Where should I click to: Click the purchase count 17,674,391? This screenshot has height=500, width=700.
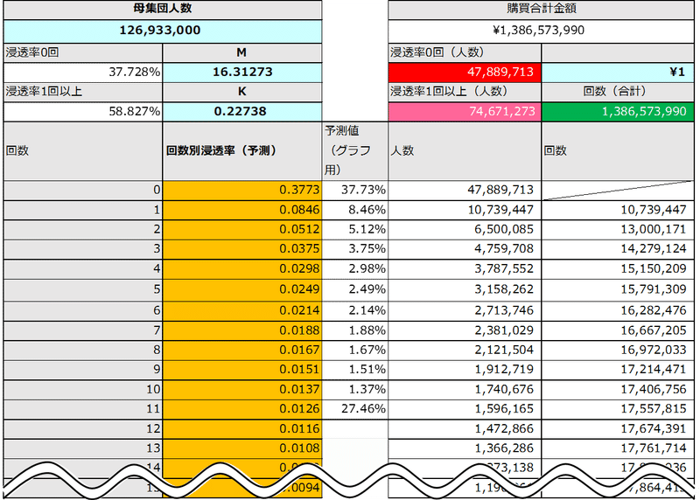[x=618, y=429]
